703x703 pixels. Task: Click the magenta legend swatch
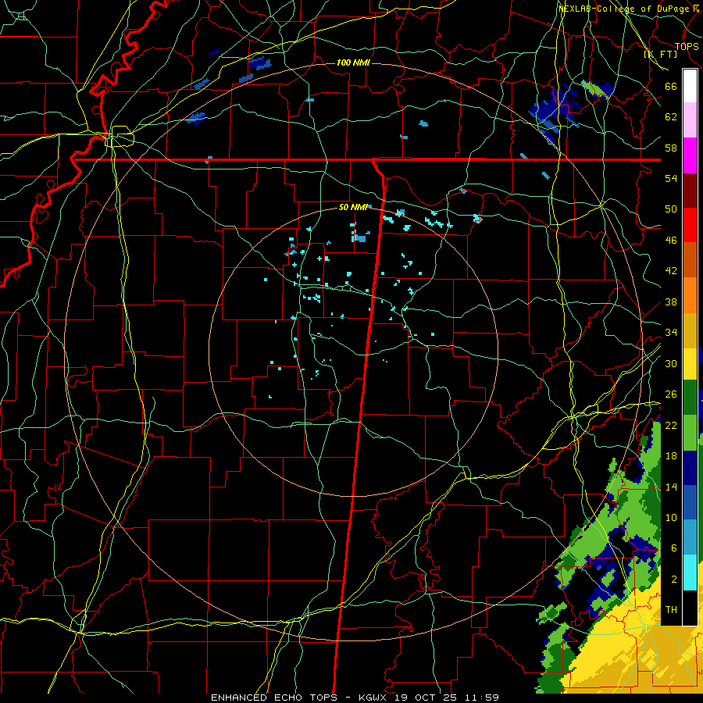click(690, 155)
